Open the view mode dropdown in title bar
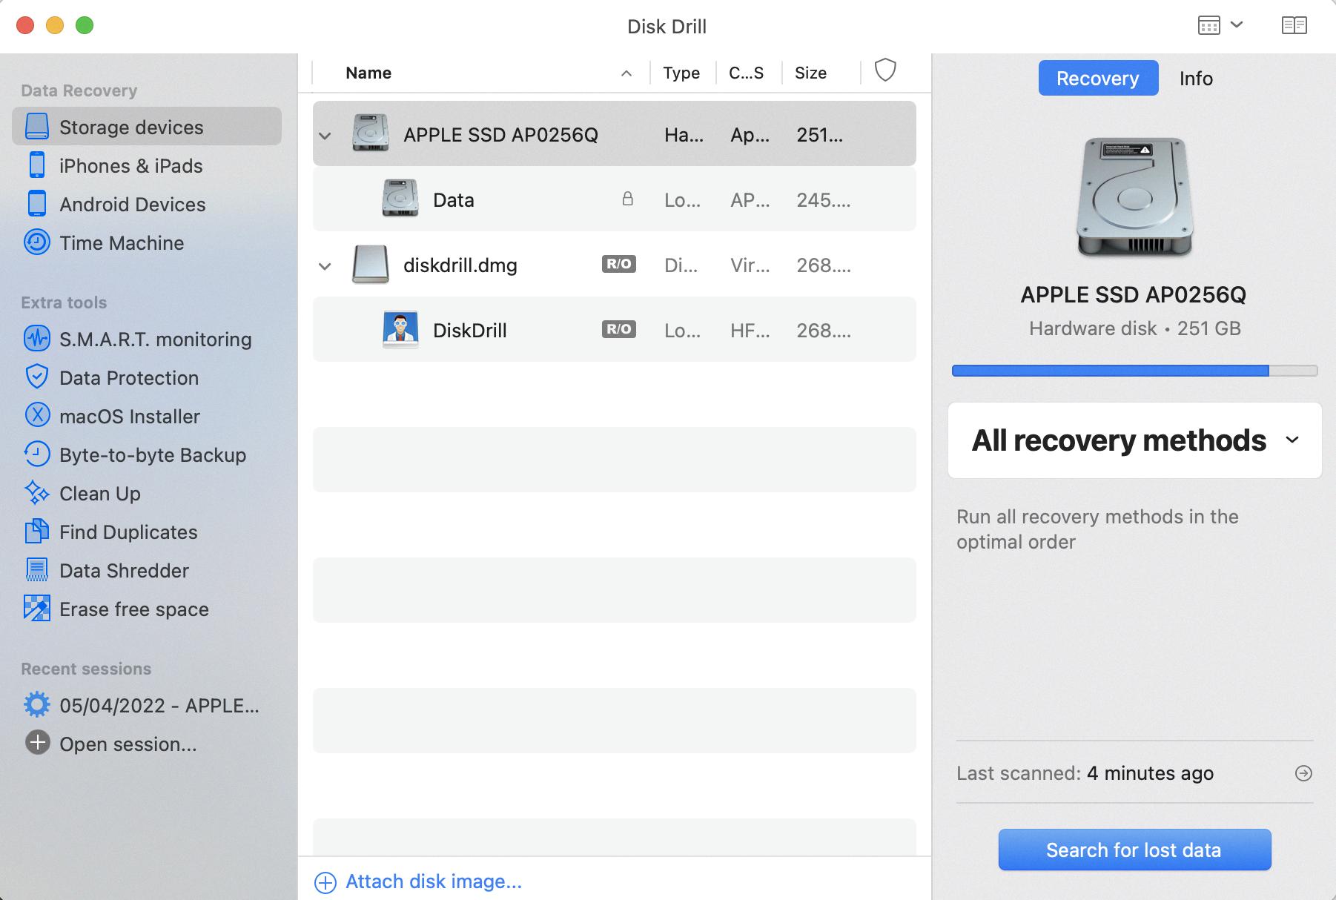1336x900 pixels. click(x=1220, y=25)
